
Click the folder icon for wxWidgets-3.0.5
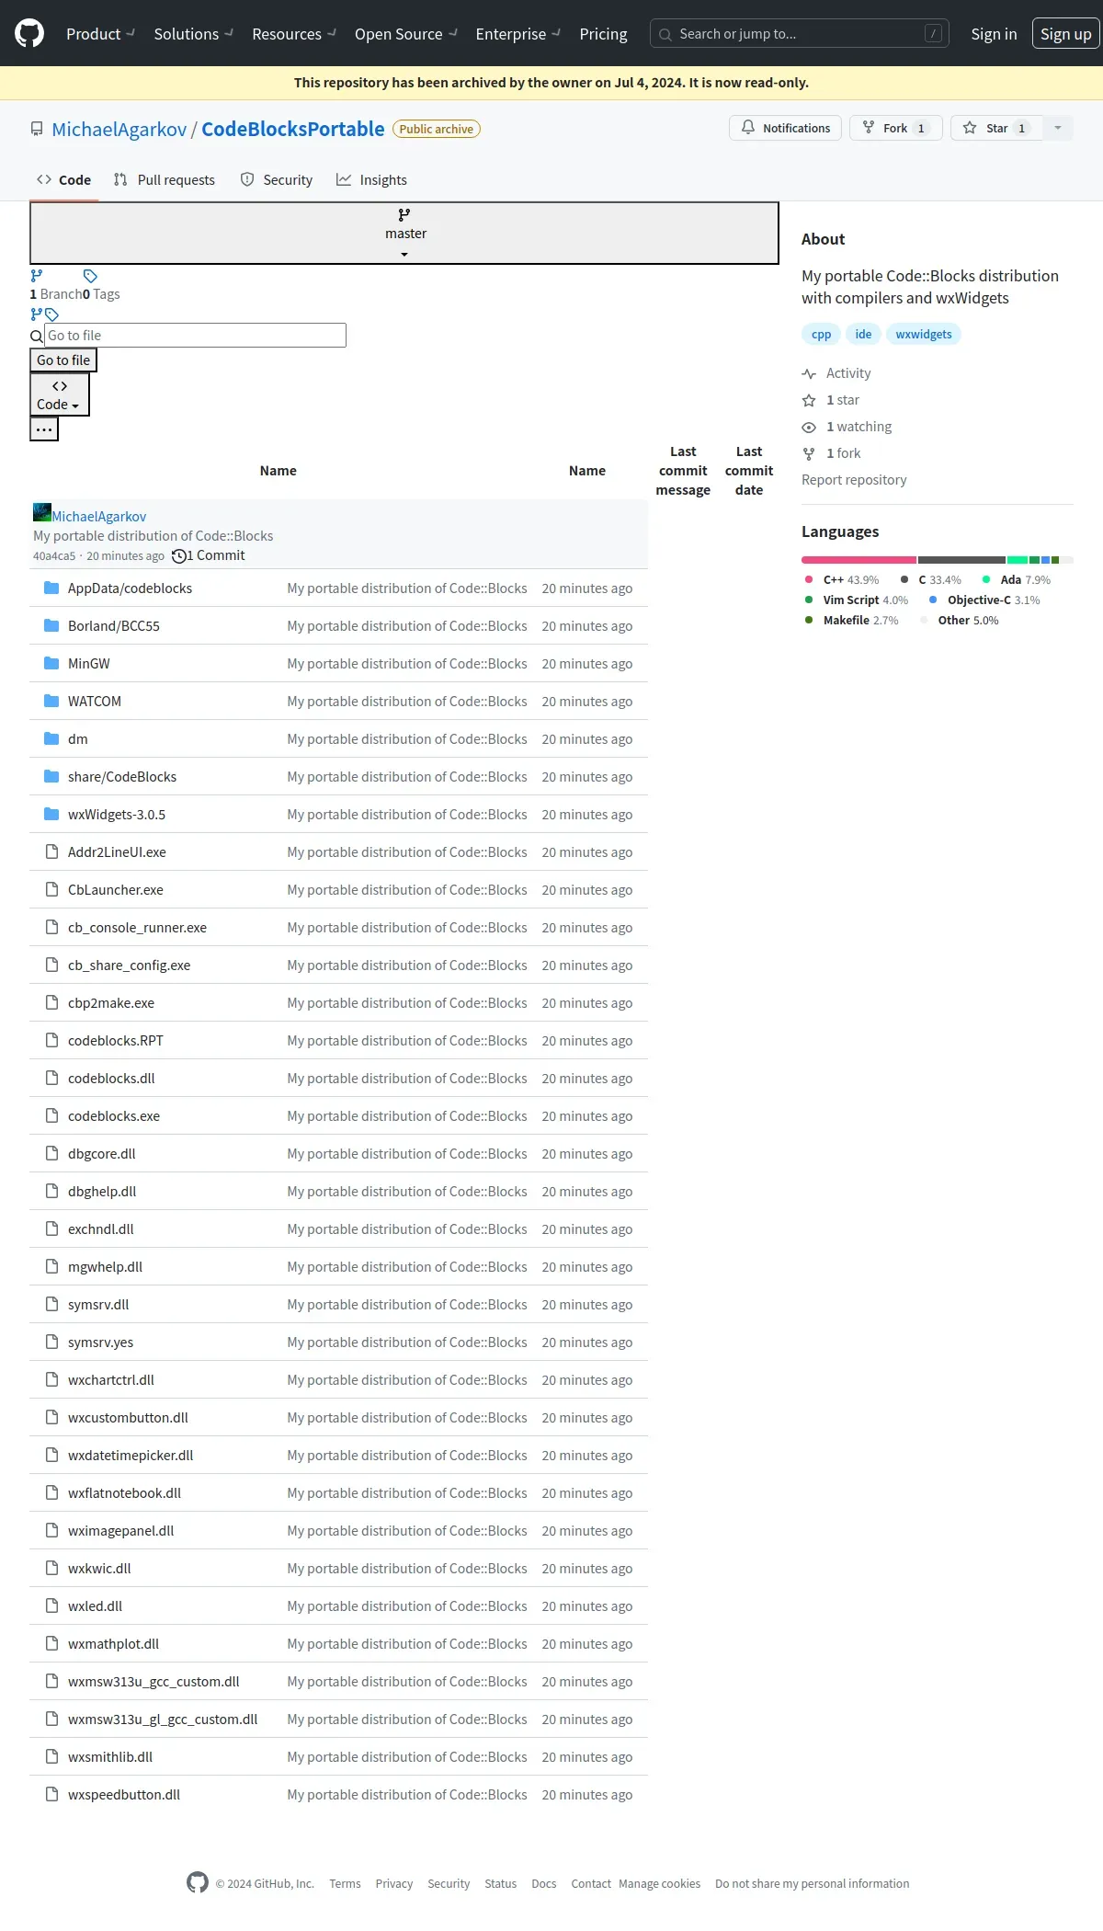click(51, 814)
